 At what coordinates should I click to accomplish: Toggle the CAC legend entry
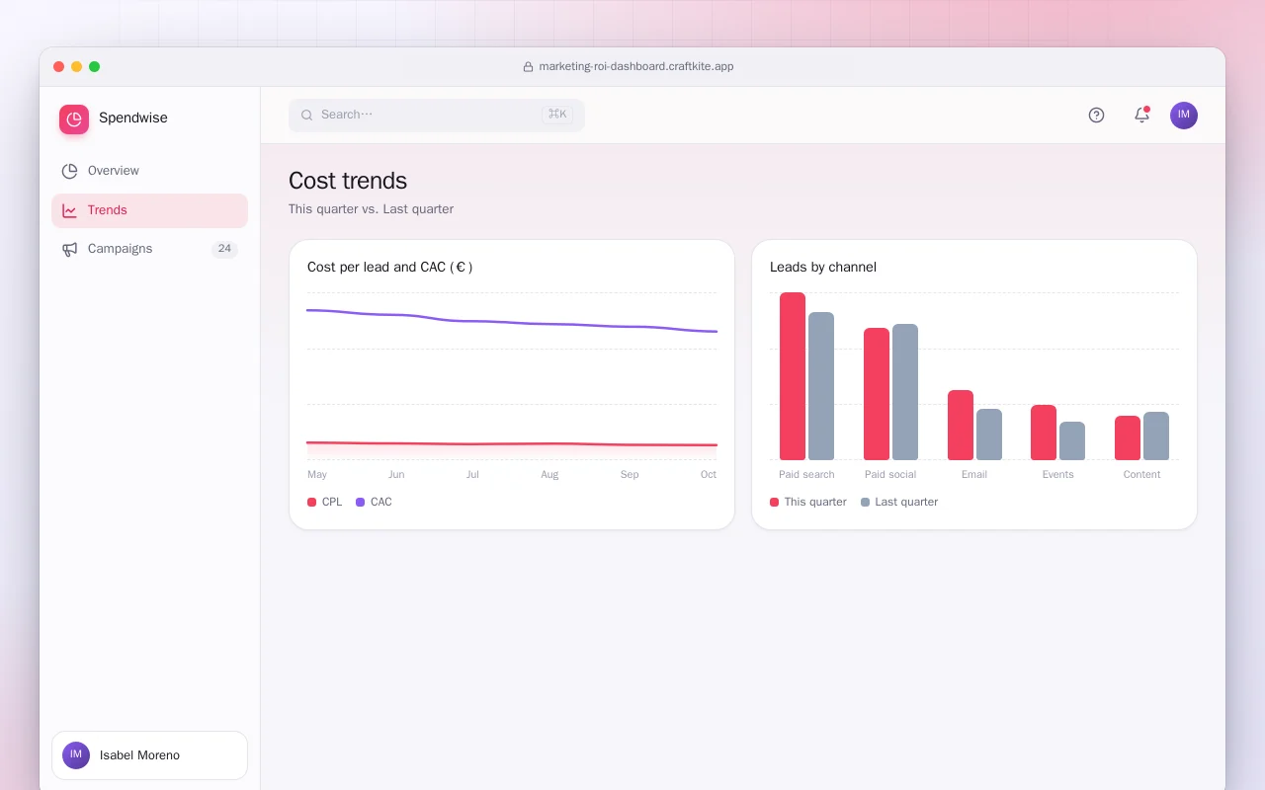[x=374, y=502]
